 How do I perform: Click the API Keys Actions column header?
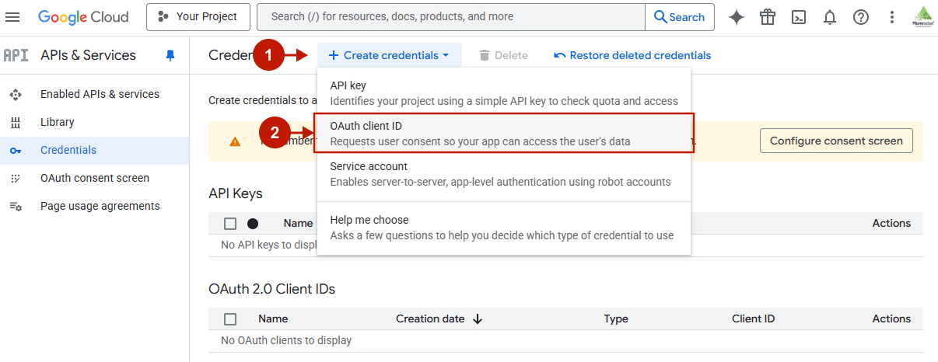[891, 223]
